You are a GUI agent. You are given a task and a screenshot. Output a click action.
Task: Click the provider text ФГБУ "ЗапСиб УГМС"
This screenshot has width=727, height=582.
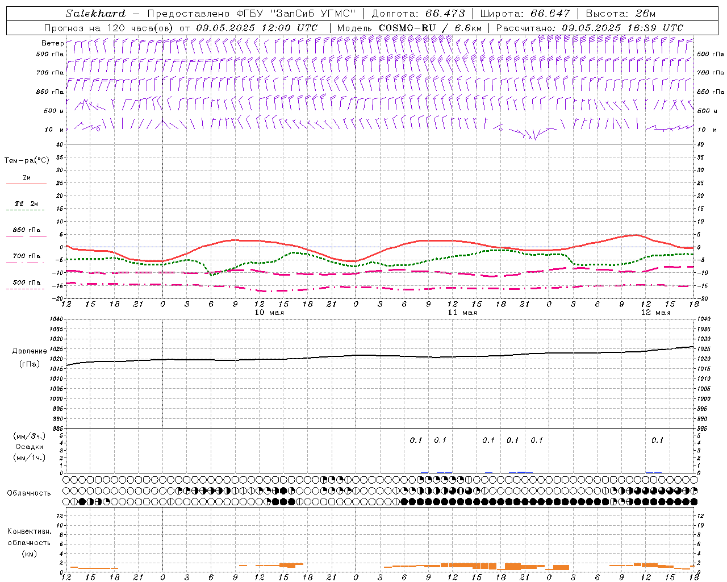click(295, 14)
